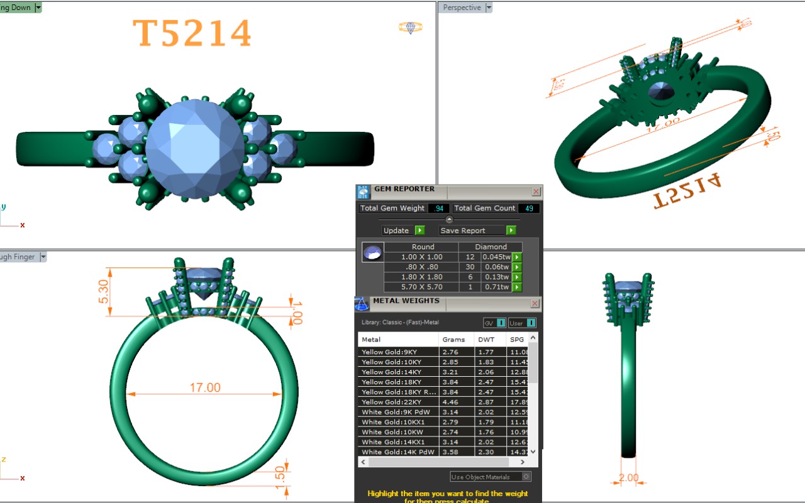Click green arrow for 5.70 X 5.70 gem

click(x=517, y=287)
